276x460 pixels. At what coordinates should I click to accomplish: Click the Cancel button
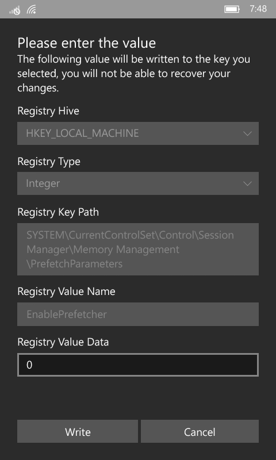point(200,432)
